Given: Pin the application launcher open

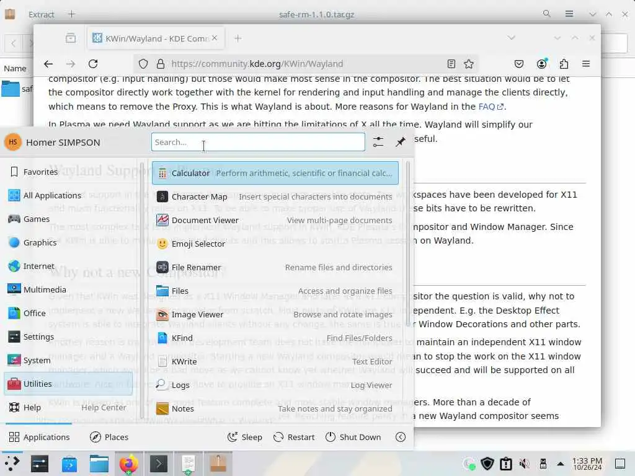Looking at the screenshot, I should pos(401,142).
